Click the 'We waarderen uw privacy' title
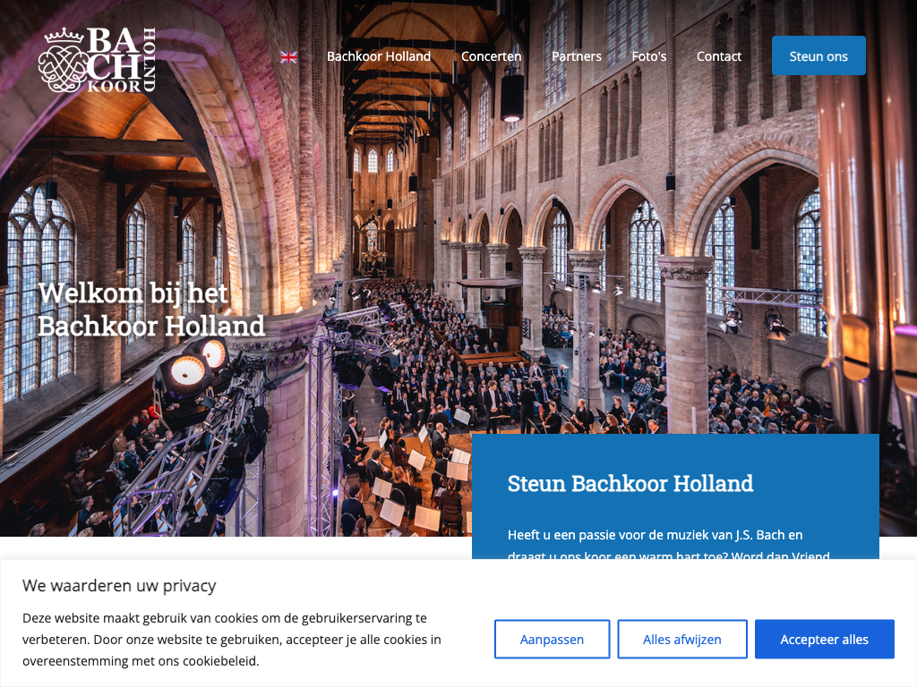This screenshot has height=687, width=917. point(119,585)
